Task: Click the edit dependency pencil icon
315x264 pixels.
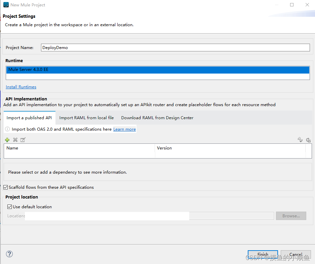Action: tap(23, 140)
